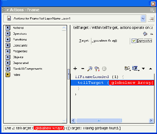
Task: Insert a target path crosshair icon
Action: click(x=104, y=69)
